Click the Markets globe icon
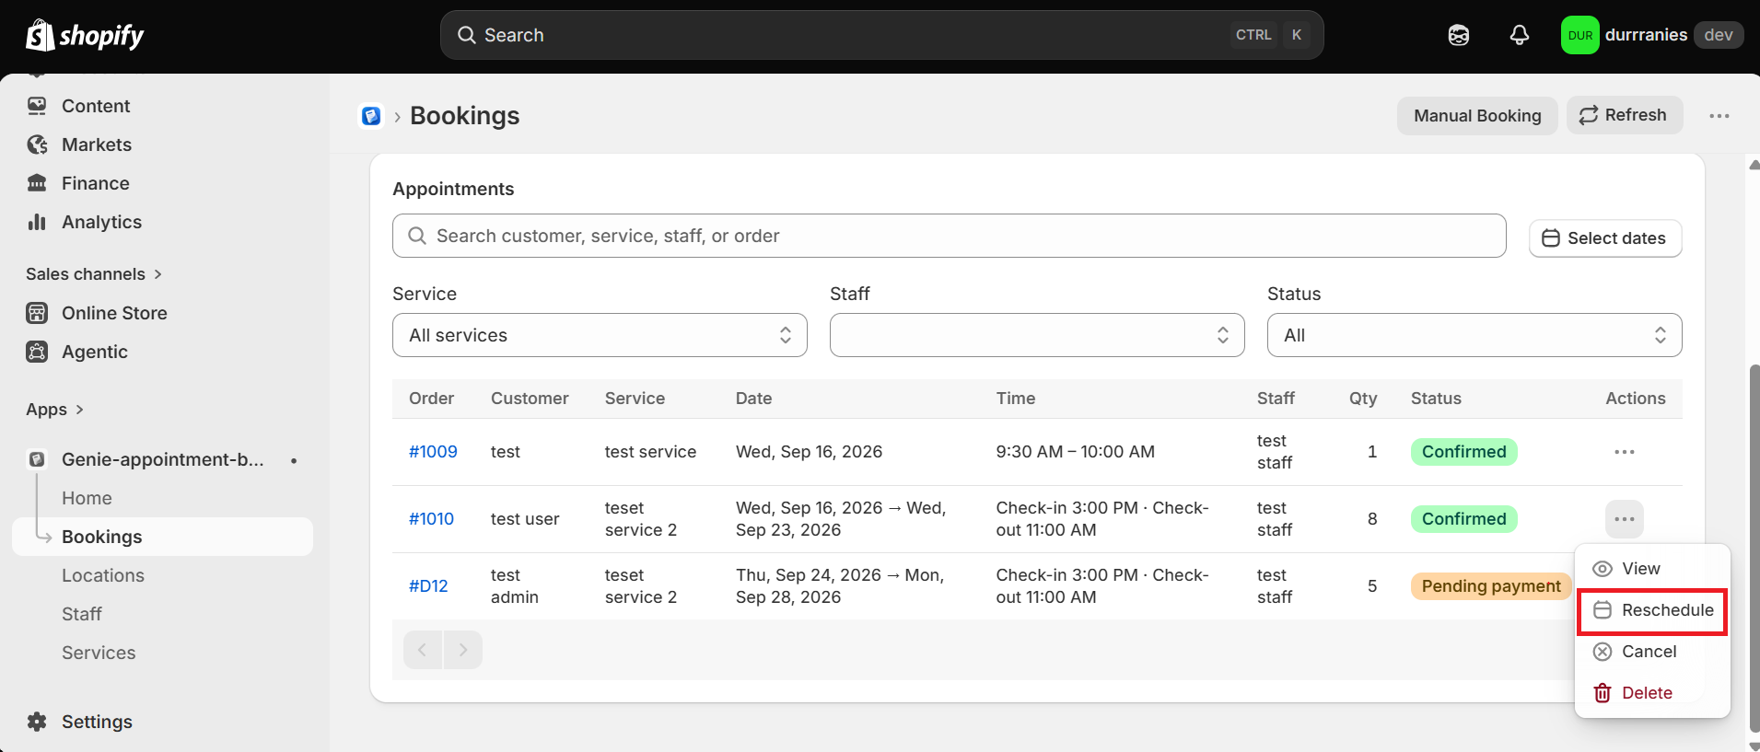Viewport: 1760px width, 752px height. tap(37, 145)
